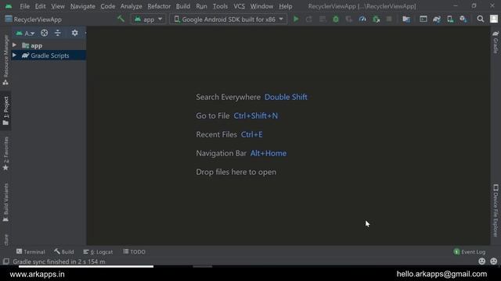Click the sad smiley feedback icon
Viewport: 501px width, 281px height.
(494, 261)
